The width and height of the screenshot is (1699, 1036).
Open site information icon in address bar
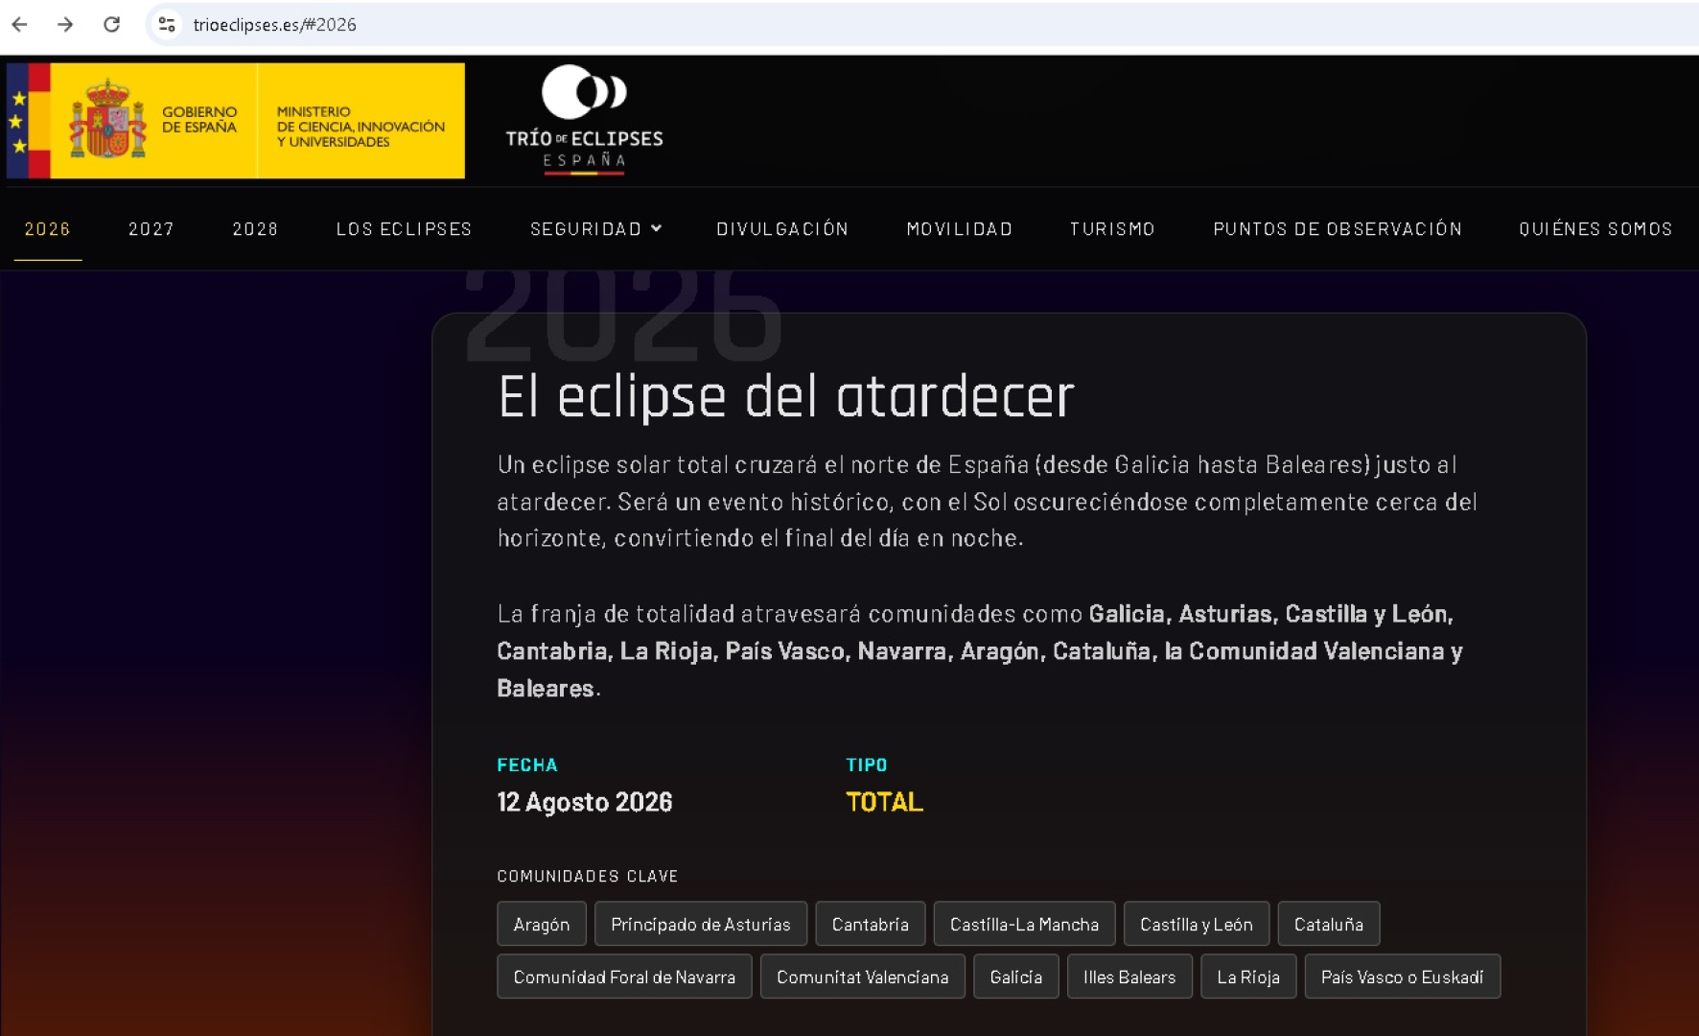tap(167, 25)
